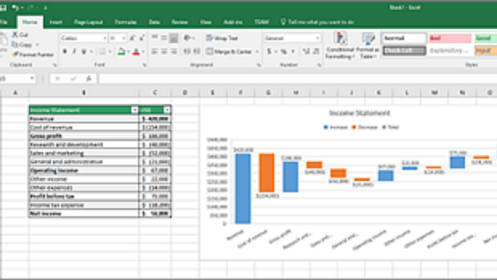This screenshot has width=497, height=280.
Task: Expand the General number format dropdown
Action: [317, 38]
